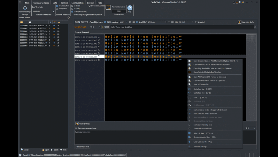Screen dimensions: 278x157
Task: Toggle the Inverted checkbox
Action: [196, 22]
